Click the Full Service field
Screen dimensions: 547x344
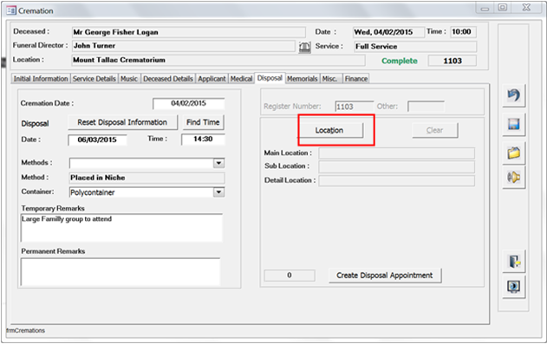(415, 47)
